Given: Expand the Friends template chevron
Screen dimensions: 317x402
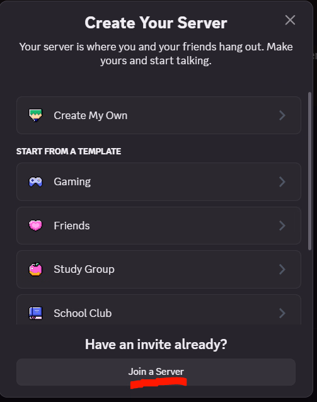Looking at the screenshot, I should pyautogui.click(x=282, y=226).
